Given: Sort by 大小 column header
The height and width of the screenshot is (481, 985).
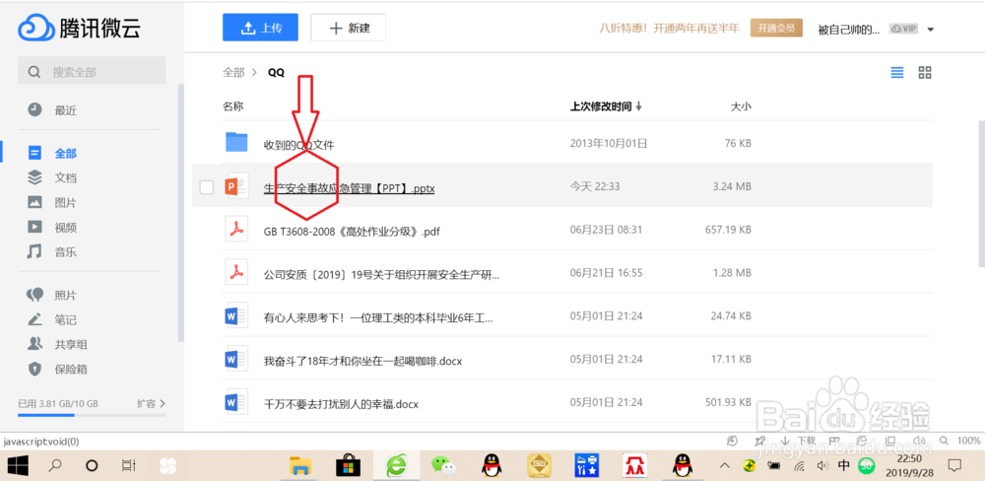Looking at the screenshot, I should pyautogui.click(x=741, y=106).
